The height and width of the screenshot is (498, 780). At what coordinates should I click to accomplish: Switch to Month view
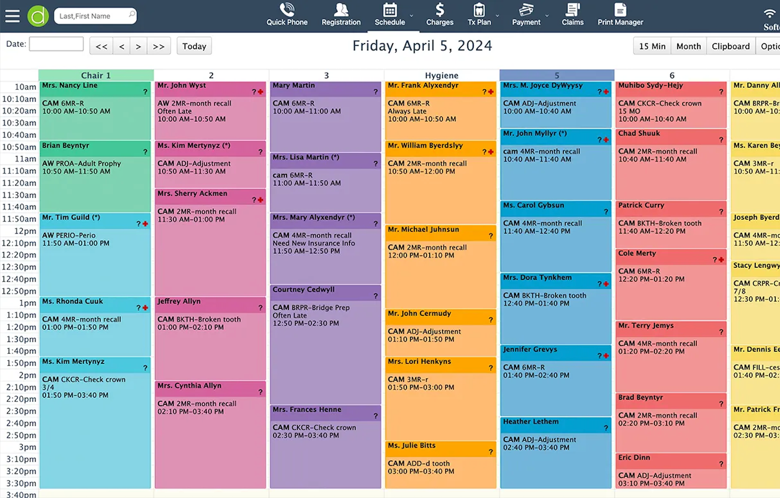[x=688, y=46]
